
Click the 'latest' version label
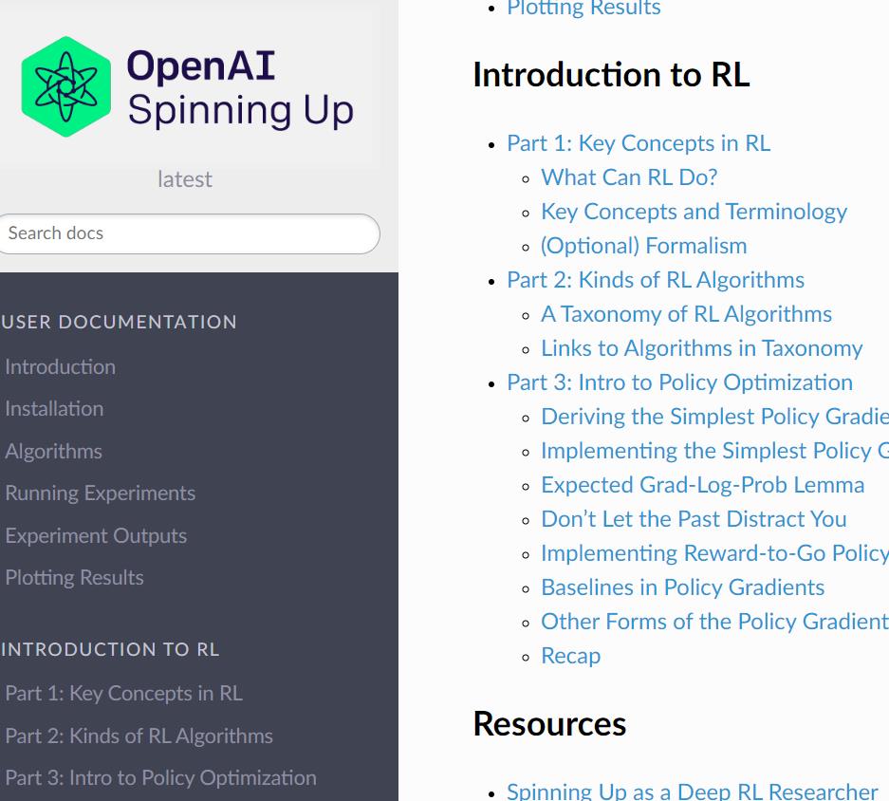click(x=185, y=179)
